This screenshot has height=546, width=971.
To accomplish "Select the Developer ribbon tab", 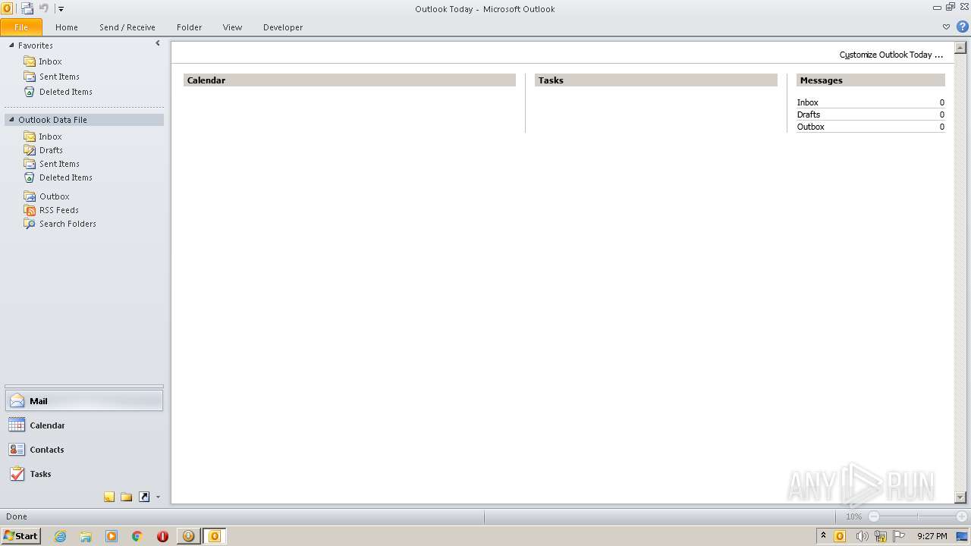I will [x=283, y=27].
